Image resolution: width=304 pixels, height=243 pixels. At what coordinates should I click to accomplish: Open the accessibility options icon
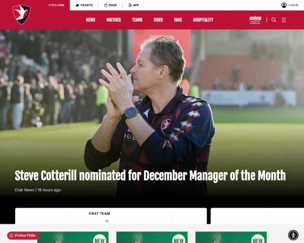coord(293,235)
